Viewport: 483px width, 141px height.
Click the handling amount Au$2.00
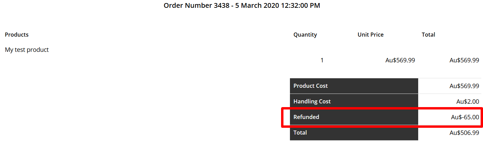[468, 101]
